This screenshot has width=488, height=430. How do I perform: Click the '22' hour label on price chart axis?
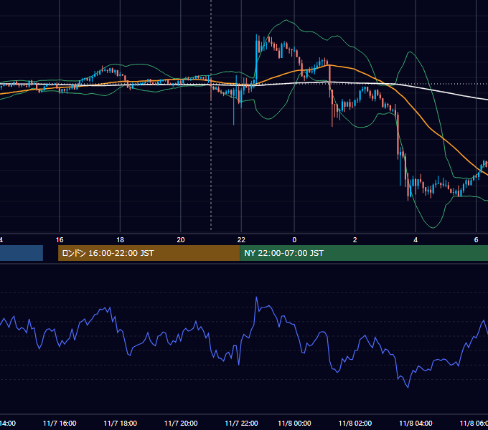(241, 240)
